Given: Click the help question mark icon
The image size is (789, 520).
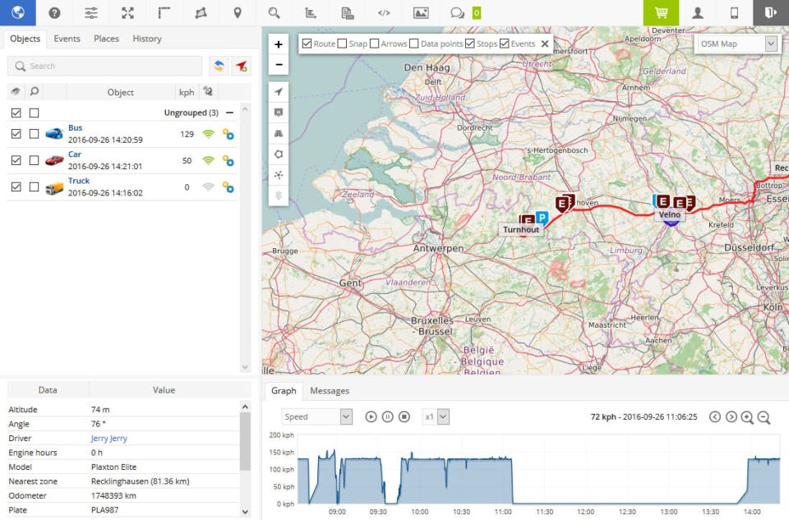Looking at the screenshot, I should 54,12.
